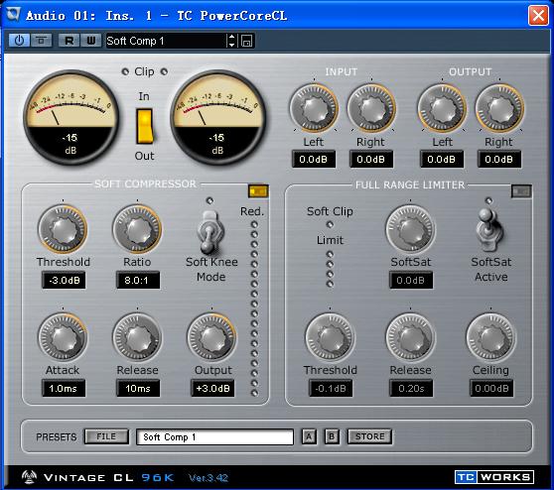Close the TC PowerCoreCL plugin window
The height and width of the screenshot is (490, 554).
(538, 16)
